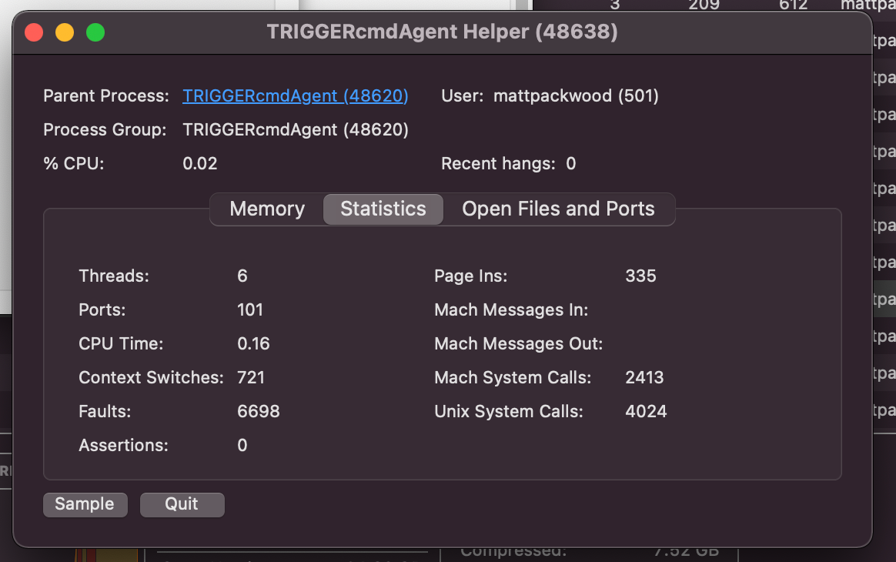This screenshot has width=896, height=562.
Task: Click the Assertions value 0
Action: coord(242,446)
